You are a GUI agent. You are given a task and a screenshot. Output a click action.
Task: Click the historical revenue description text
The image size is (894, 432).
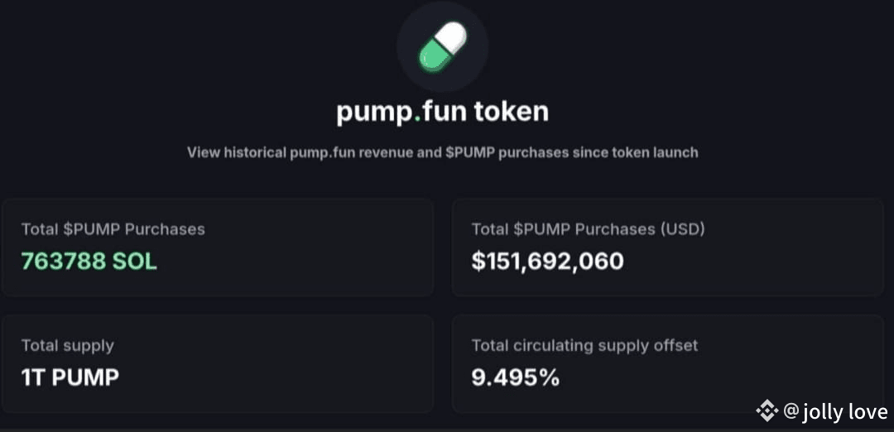(442, 153)
